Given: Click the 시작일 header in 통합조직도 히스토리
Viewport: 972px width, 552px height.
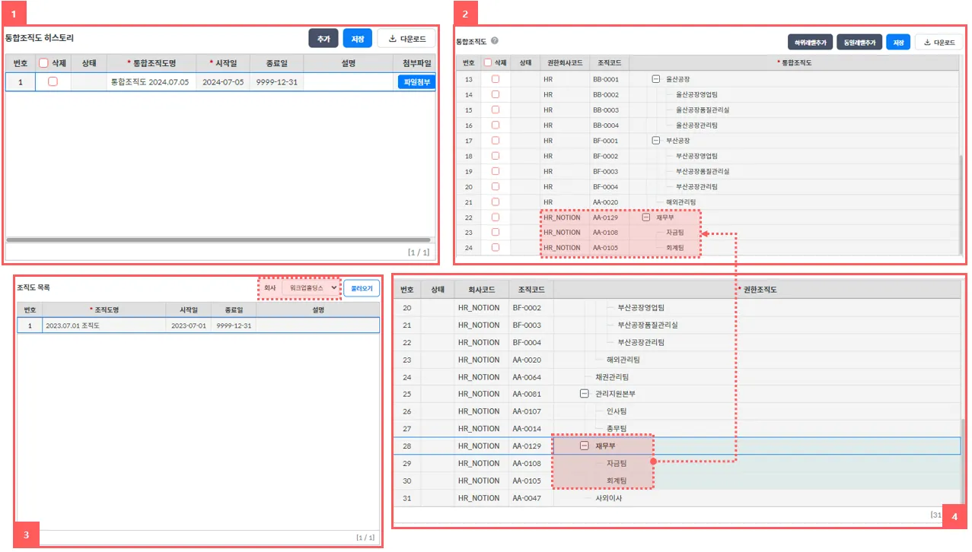Looking at the screenshot, I should point(223,63).
